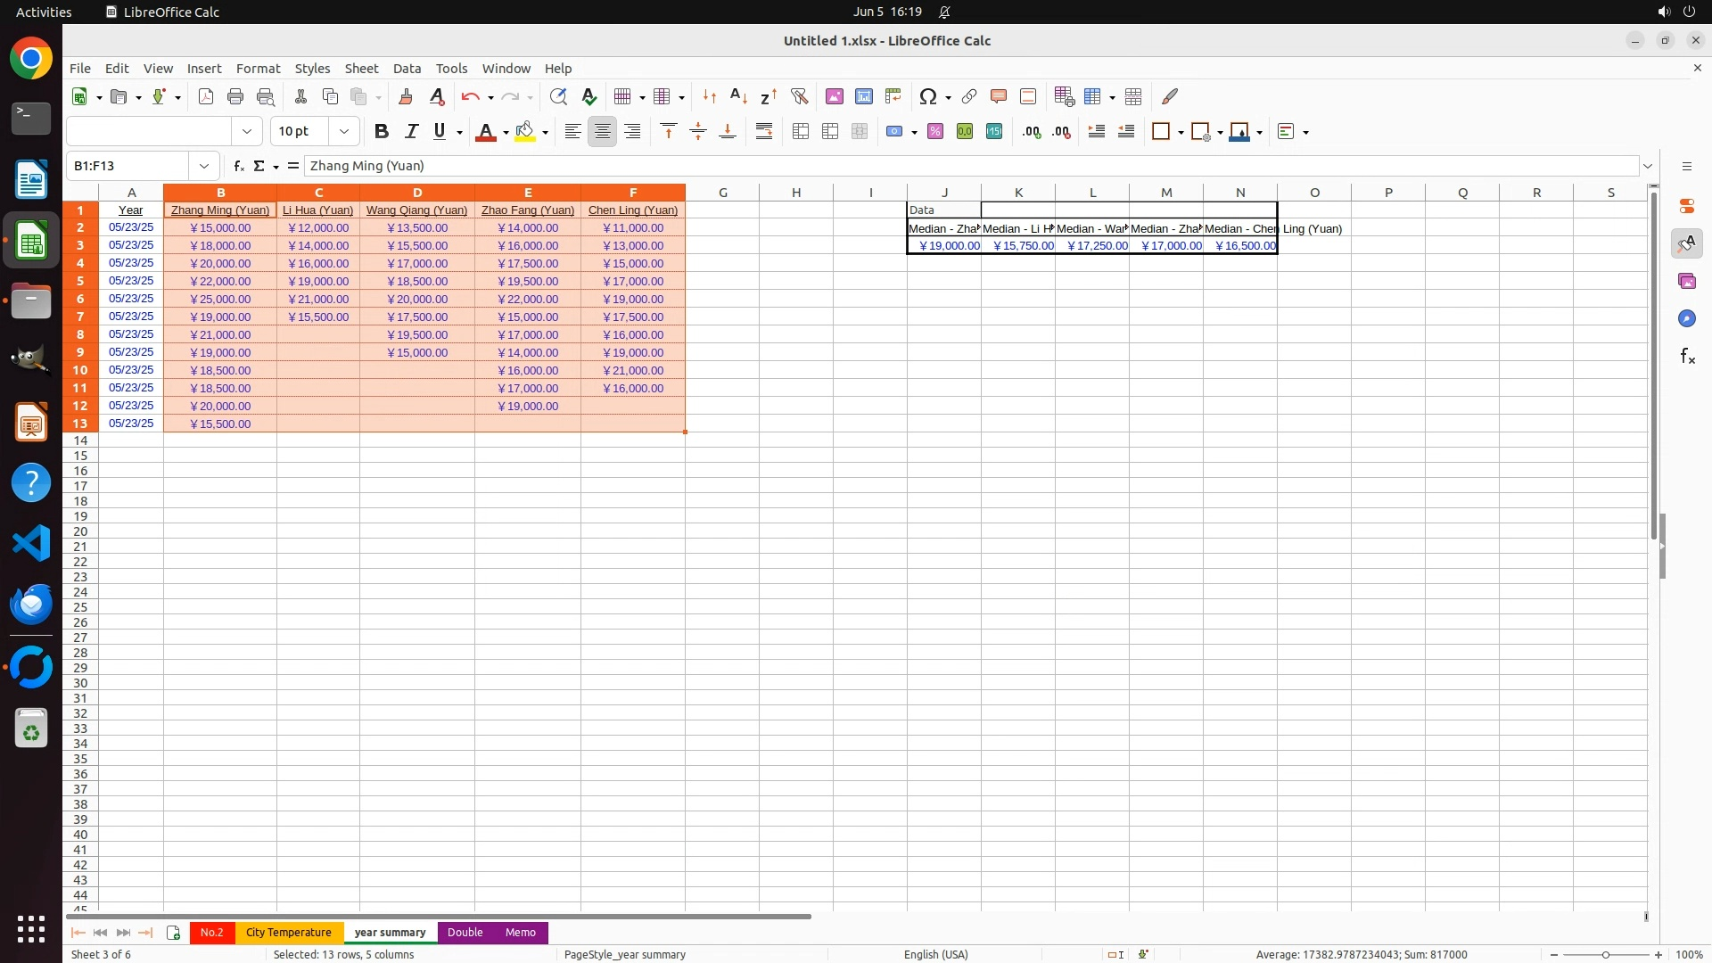Click the AutoFilter icon
1712x963 pixels.
pyautogui.click(x=799, y=96)
